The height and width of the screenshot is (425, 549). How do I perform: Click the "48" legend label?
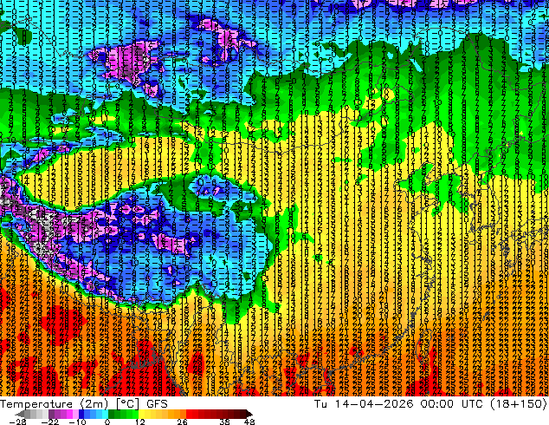coord(249,422)
